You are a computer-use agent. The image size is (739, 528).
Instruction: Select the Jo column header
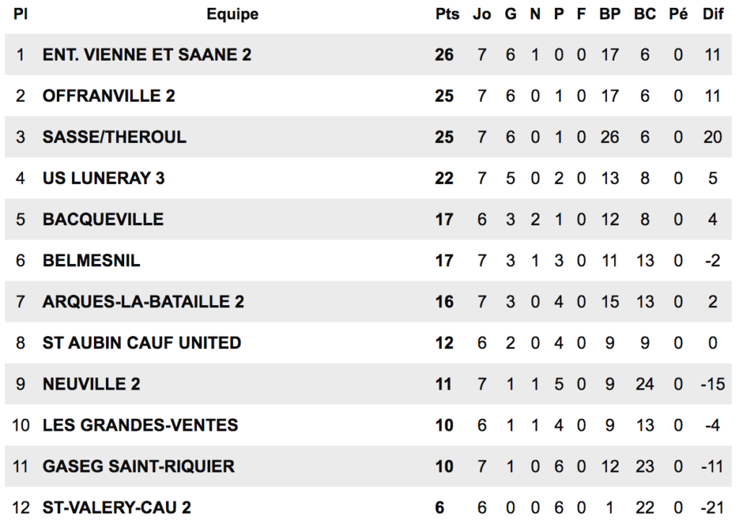coord(481,14)
